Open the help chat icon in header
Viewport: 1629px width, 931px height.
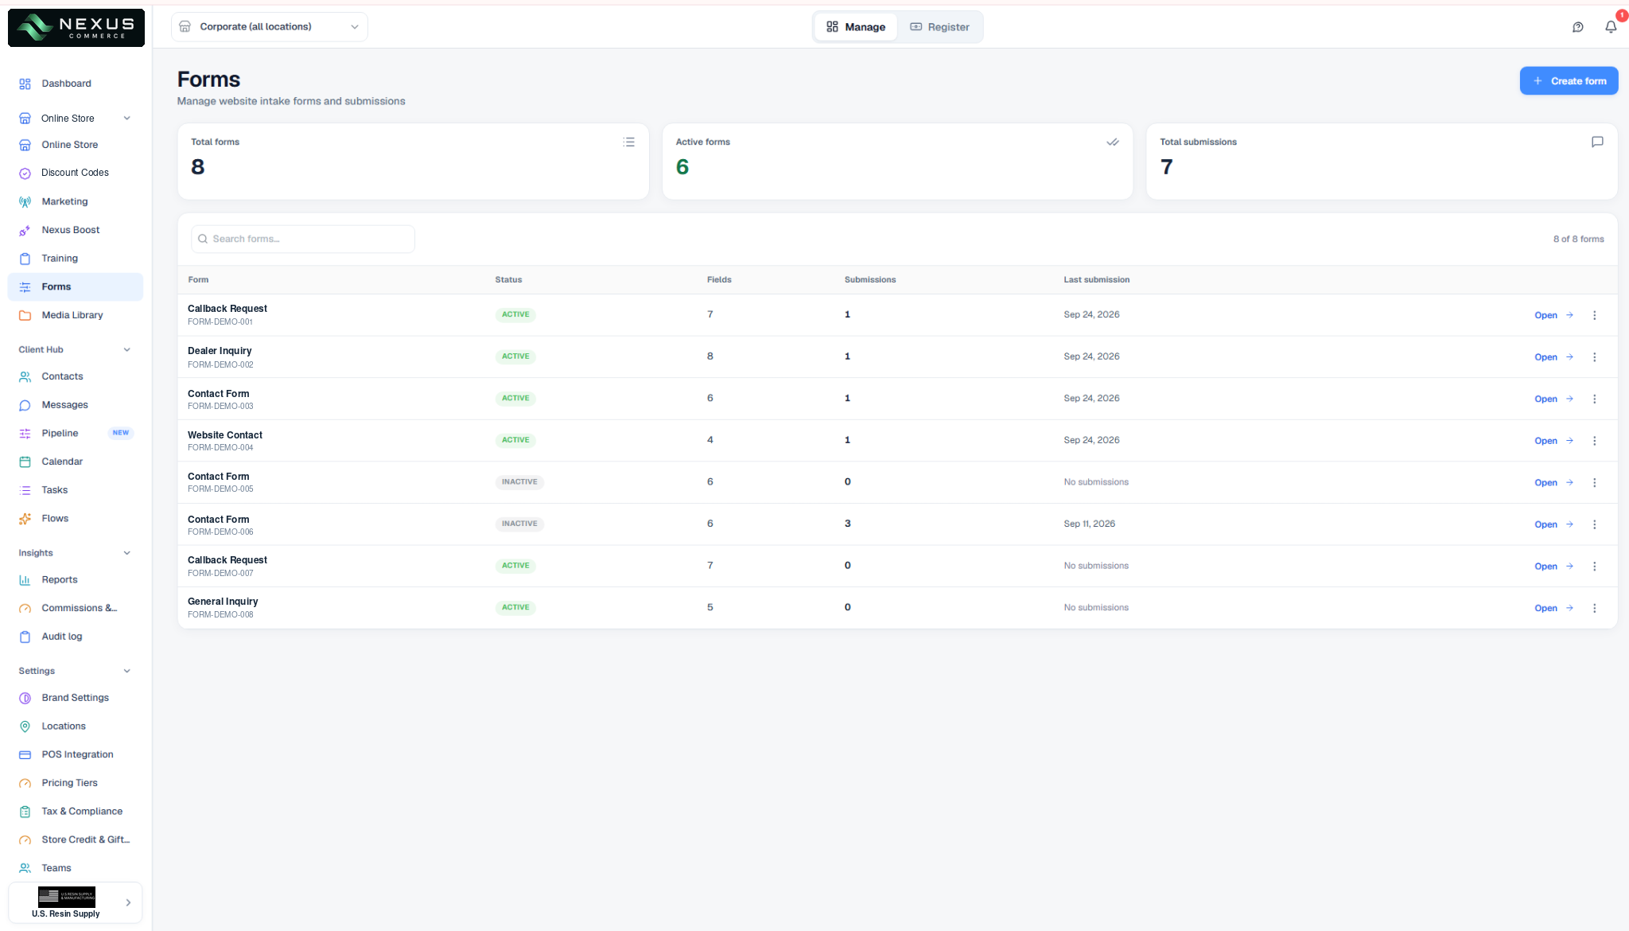[x=1578, y=27]
